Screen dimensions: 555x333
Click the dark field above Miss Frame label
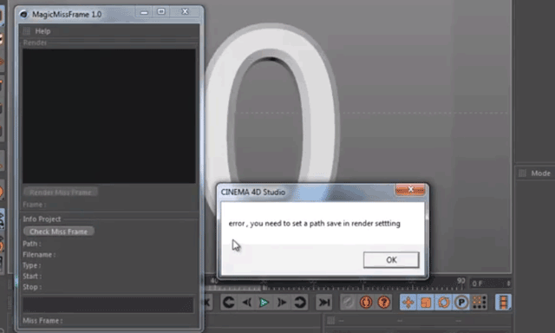click(x=108, y=304)
